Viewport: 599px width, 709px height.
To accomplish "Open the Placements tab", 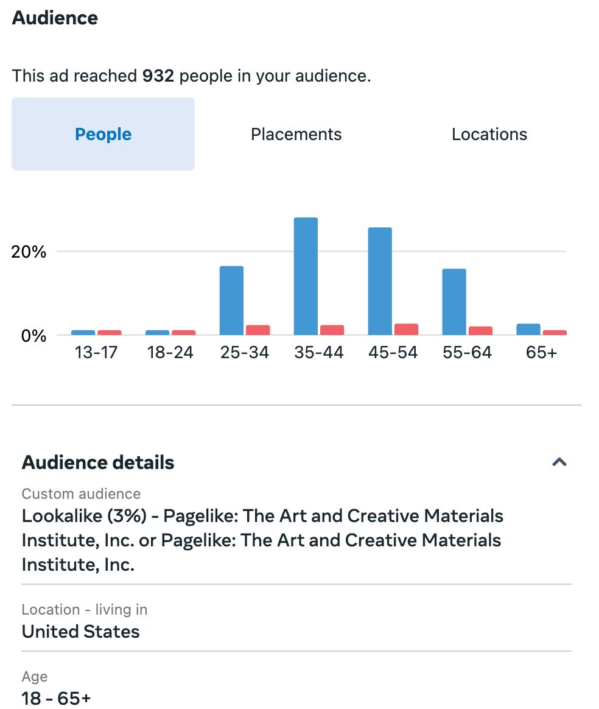I will click(296, 134).
